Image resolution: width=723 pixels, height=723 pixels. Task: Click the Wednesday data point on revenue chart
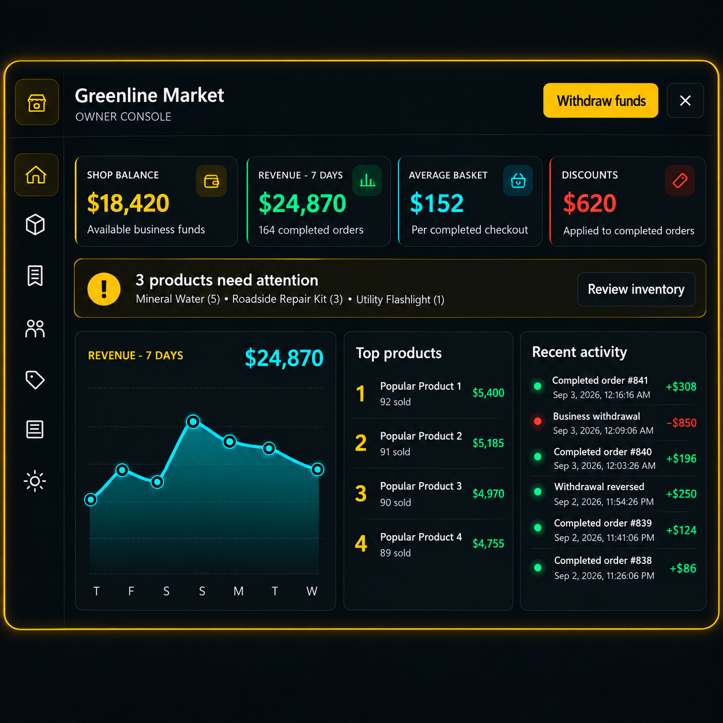pyautogui.click(x=318, y=470)
